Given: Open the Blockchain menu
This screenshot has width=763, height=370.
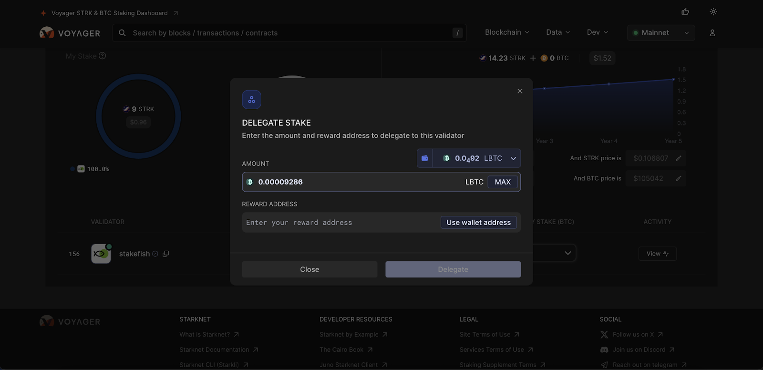Looking at the screenshot, I should [x=506, y=32].
